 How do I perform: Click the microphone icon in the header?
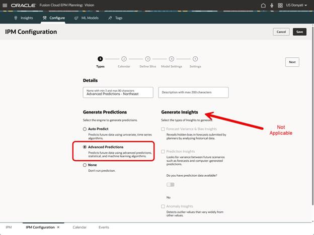coord(271,5)
